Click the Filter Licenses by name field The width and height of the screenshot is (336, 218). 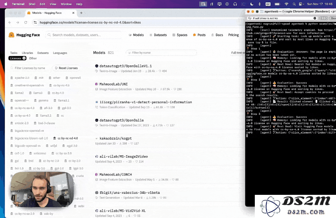(29, 68)
